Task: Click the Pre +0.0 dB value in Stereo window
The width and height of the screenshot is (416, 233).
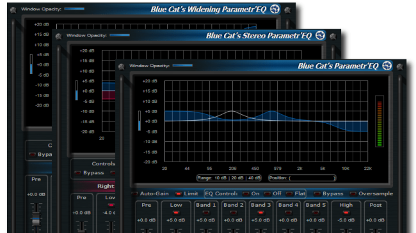Action: click(81, 213)
